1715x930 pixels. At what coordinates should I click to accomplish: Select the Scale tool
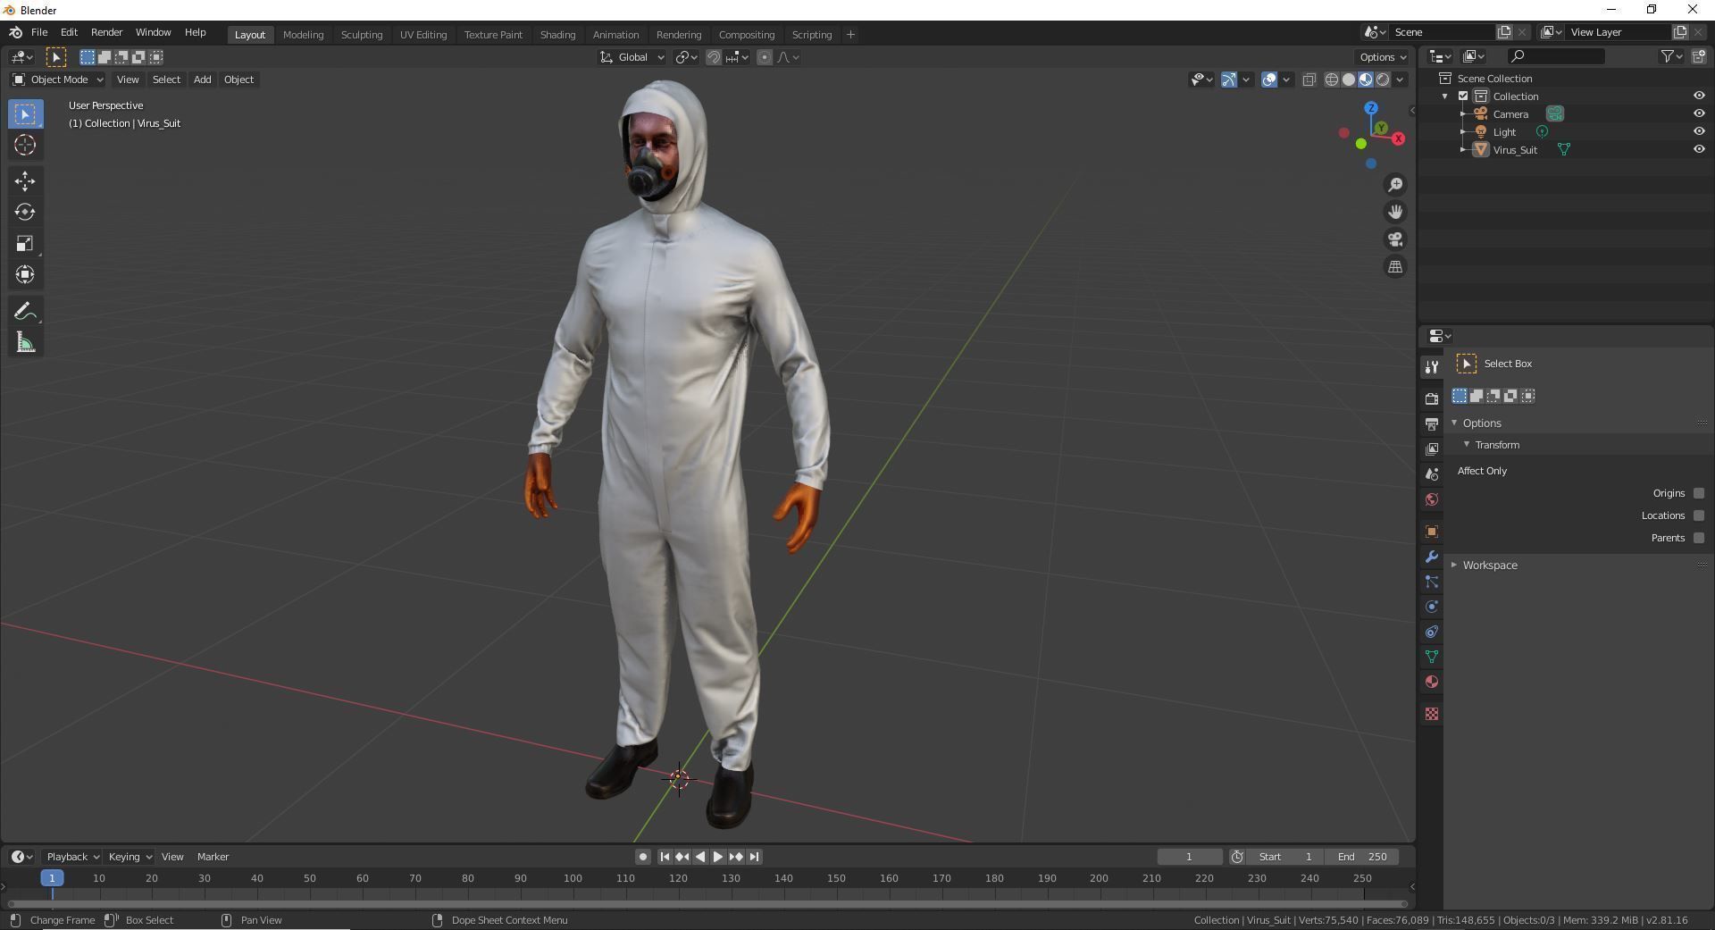[24, 243]
